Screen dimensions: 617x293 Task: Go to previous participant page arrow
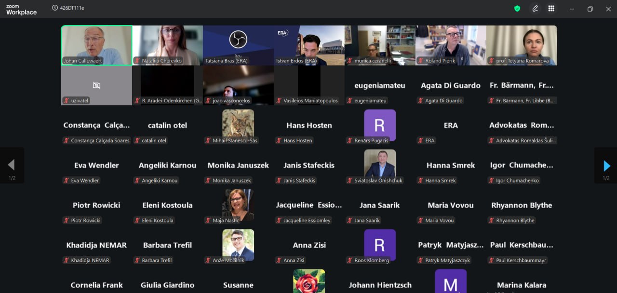(x=11, y=166)
